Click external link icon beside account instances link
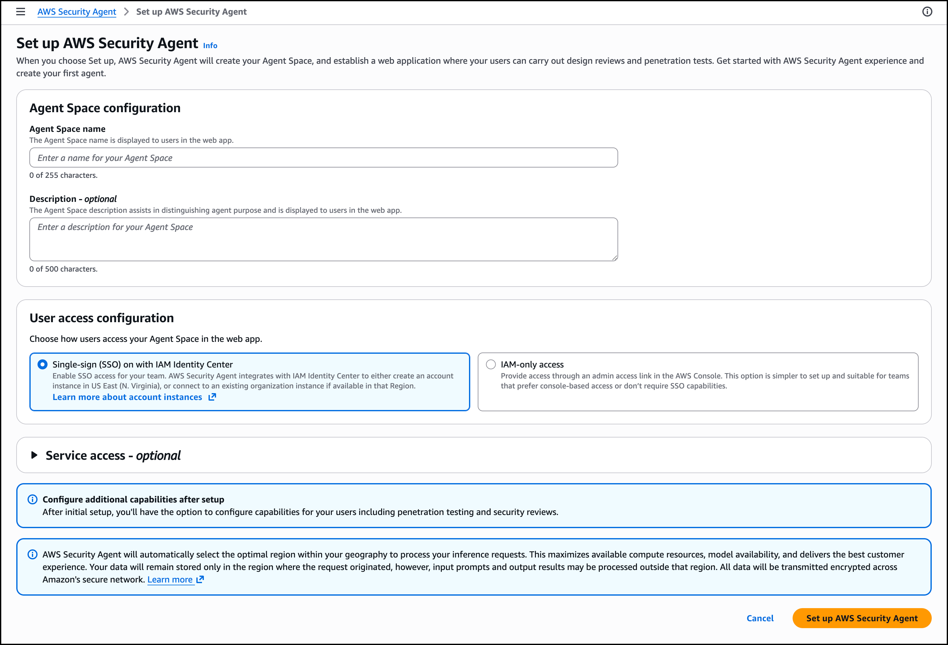 click(212, 397)
